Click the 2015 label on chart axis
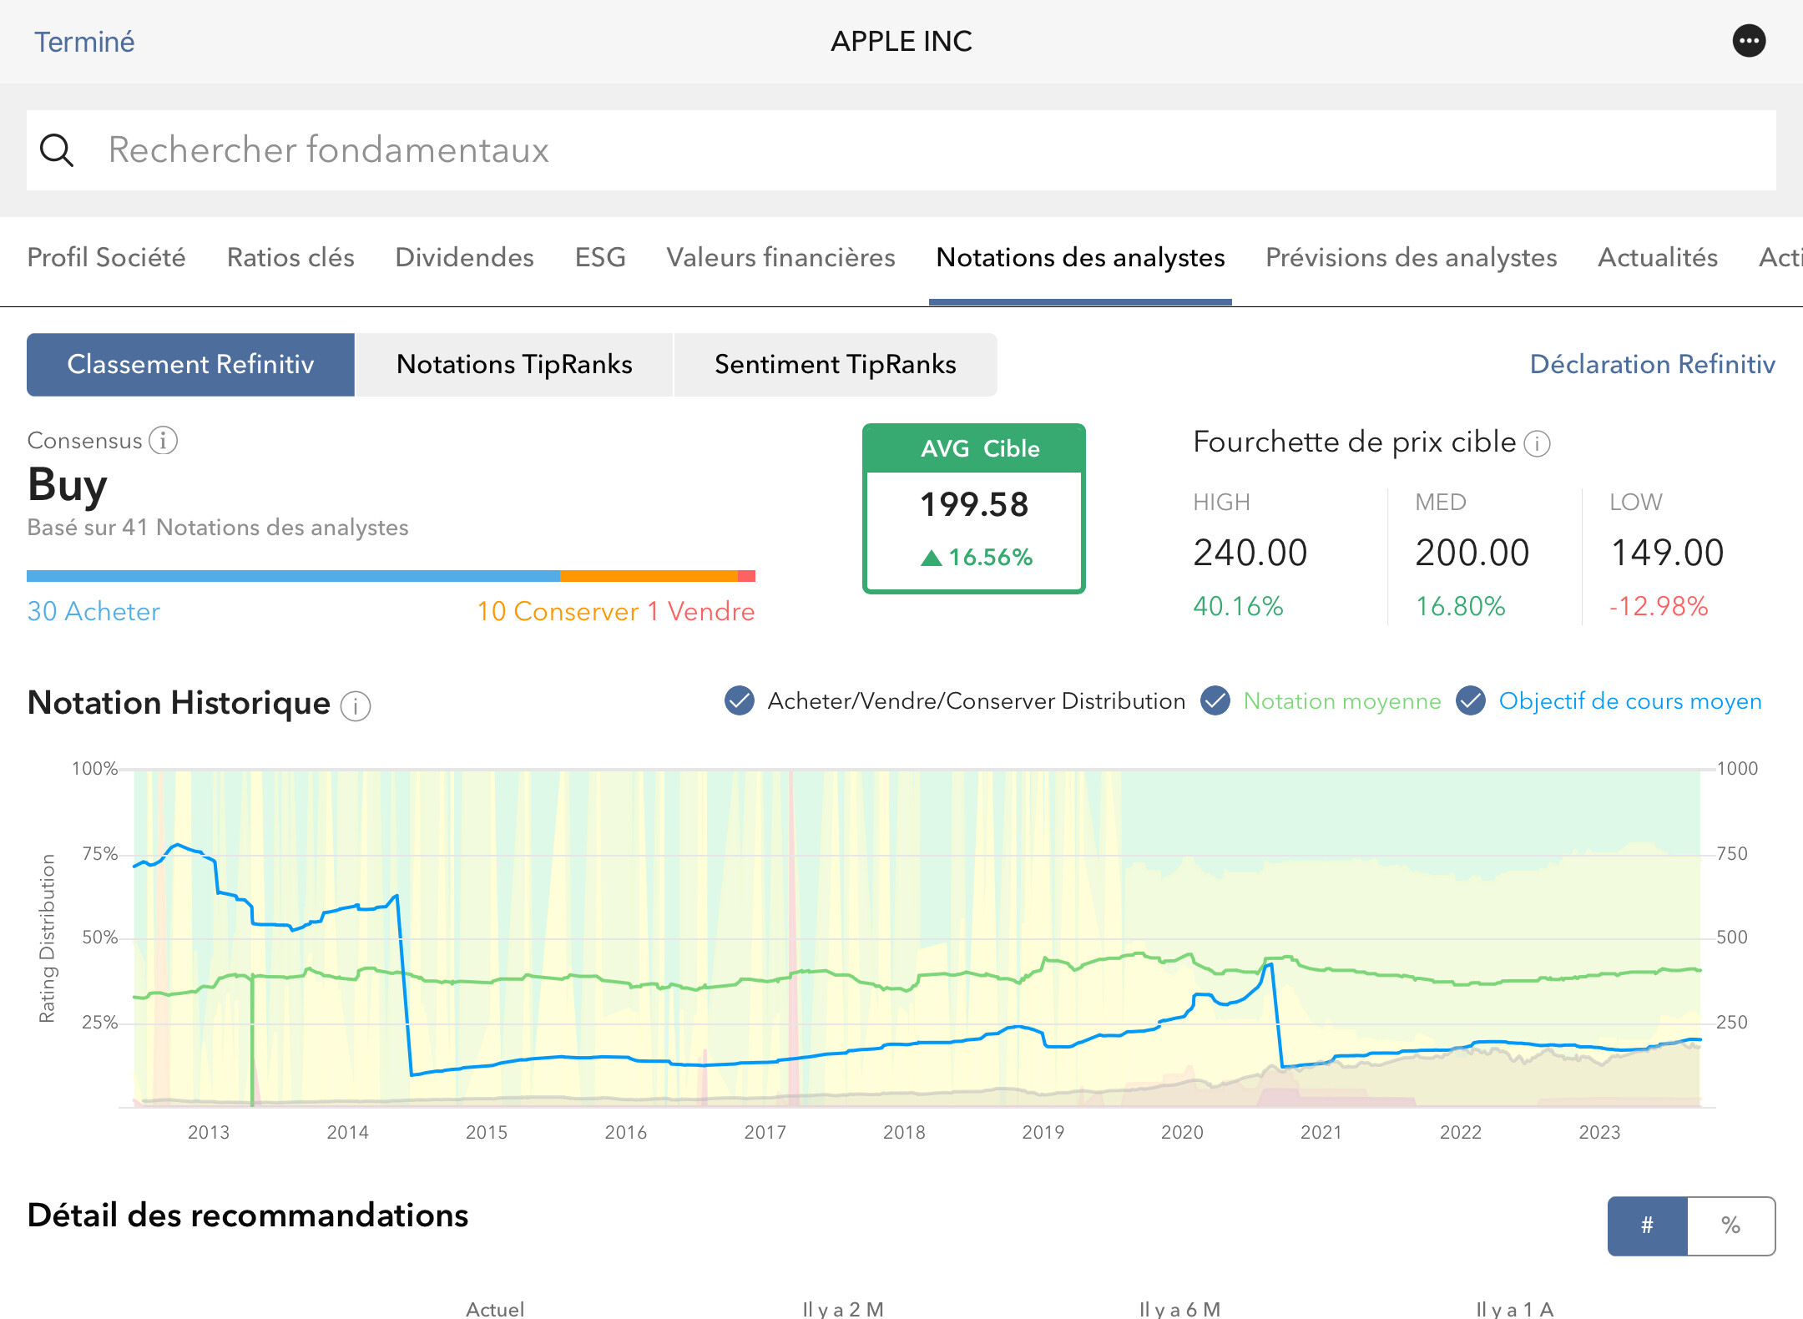 [487, 1132]
